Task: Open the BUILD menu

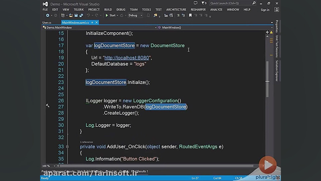Action: tap(108, 10)
